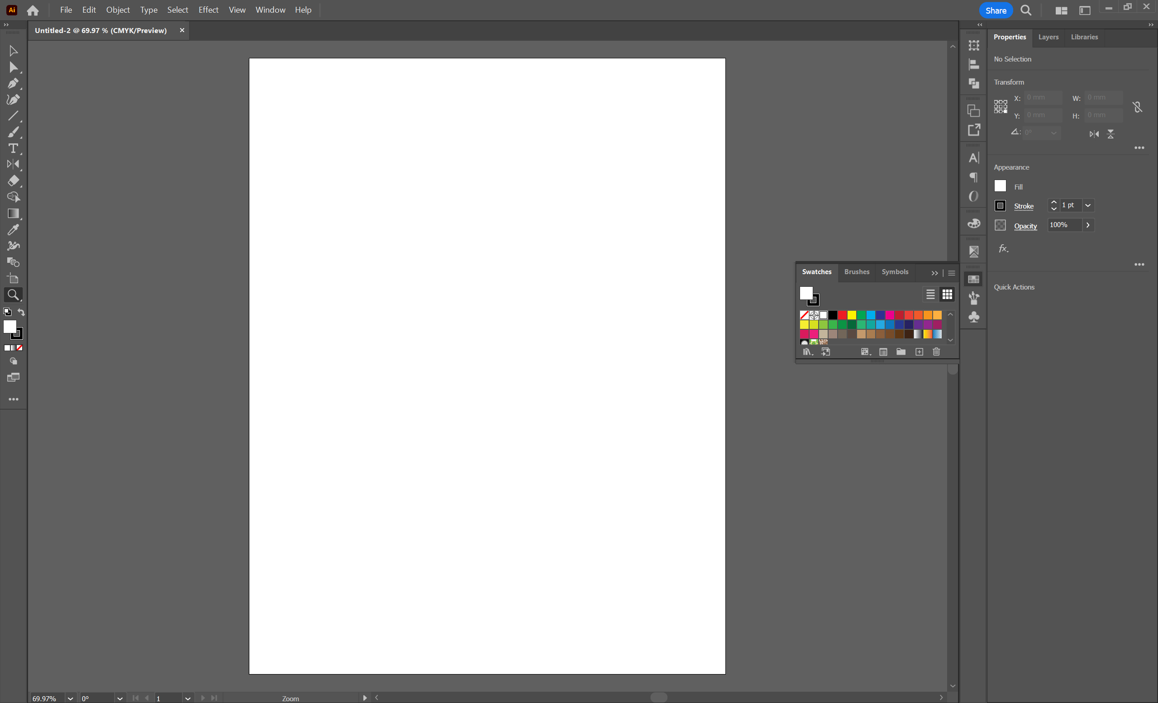The height and width of the screenshot is (703, 1158).
Task: Switch swatches to list view
Action: [x=930, y=294]
